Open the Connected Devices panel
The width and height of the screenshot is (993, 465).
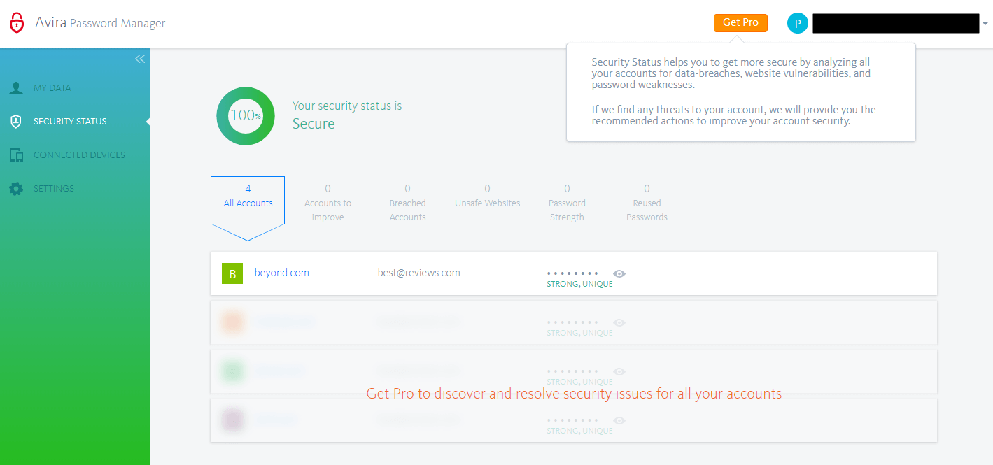(79, 155)
